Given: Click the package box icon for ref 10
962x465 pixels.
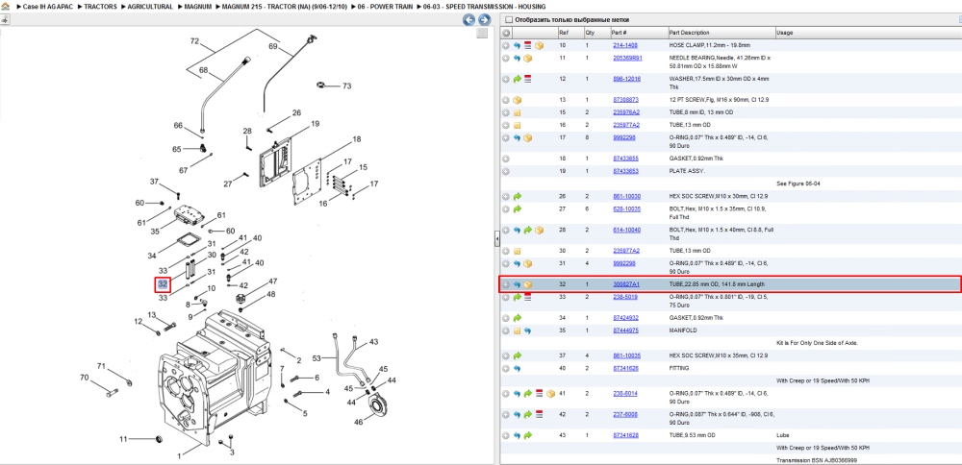Looking at the screenshot, I should tap(539, 45).
